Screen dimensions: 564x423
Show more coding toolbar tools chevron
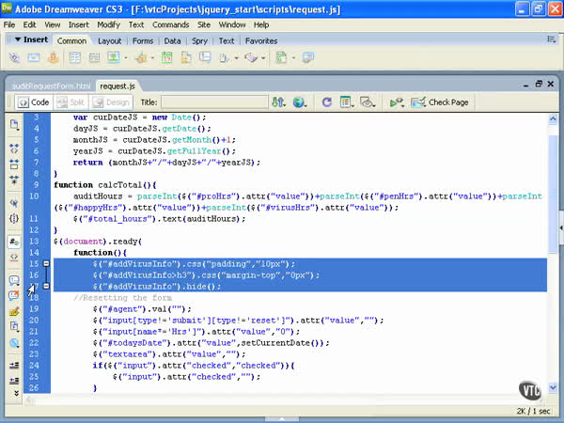click(14, 392)
